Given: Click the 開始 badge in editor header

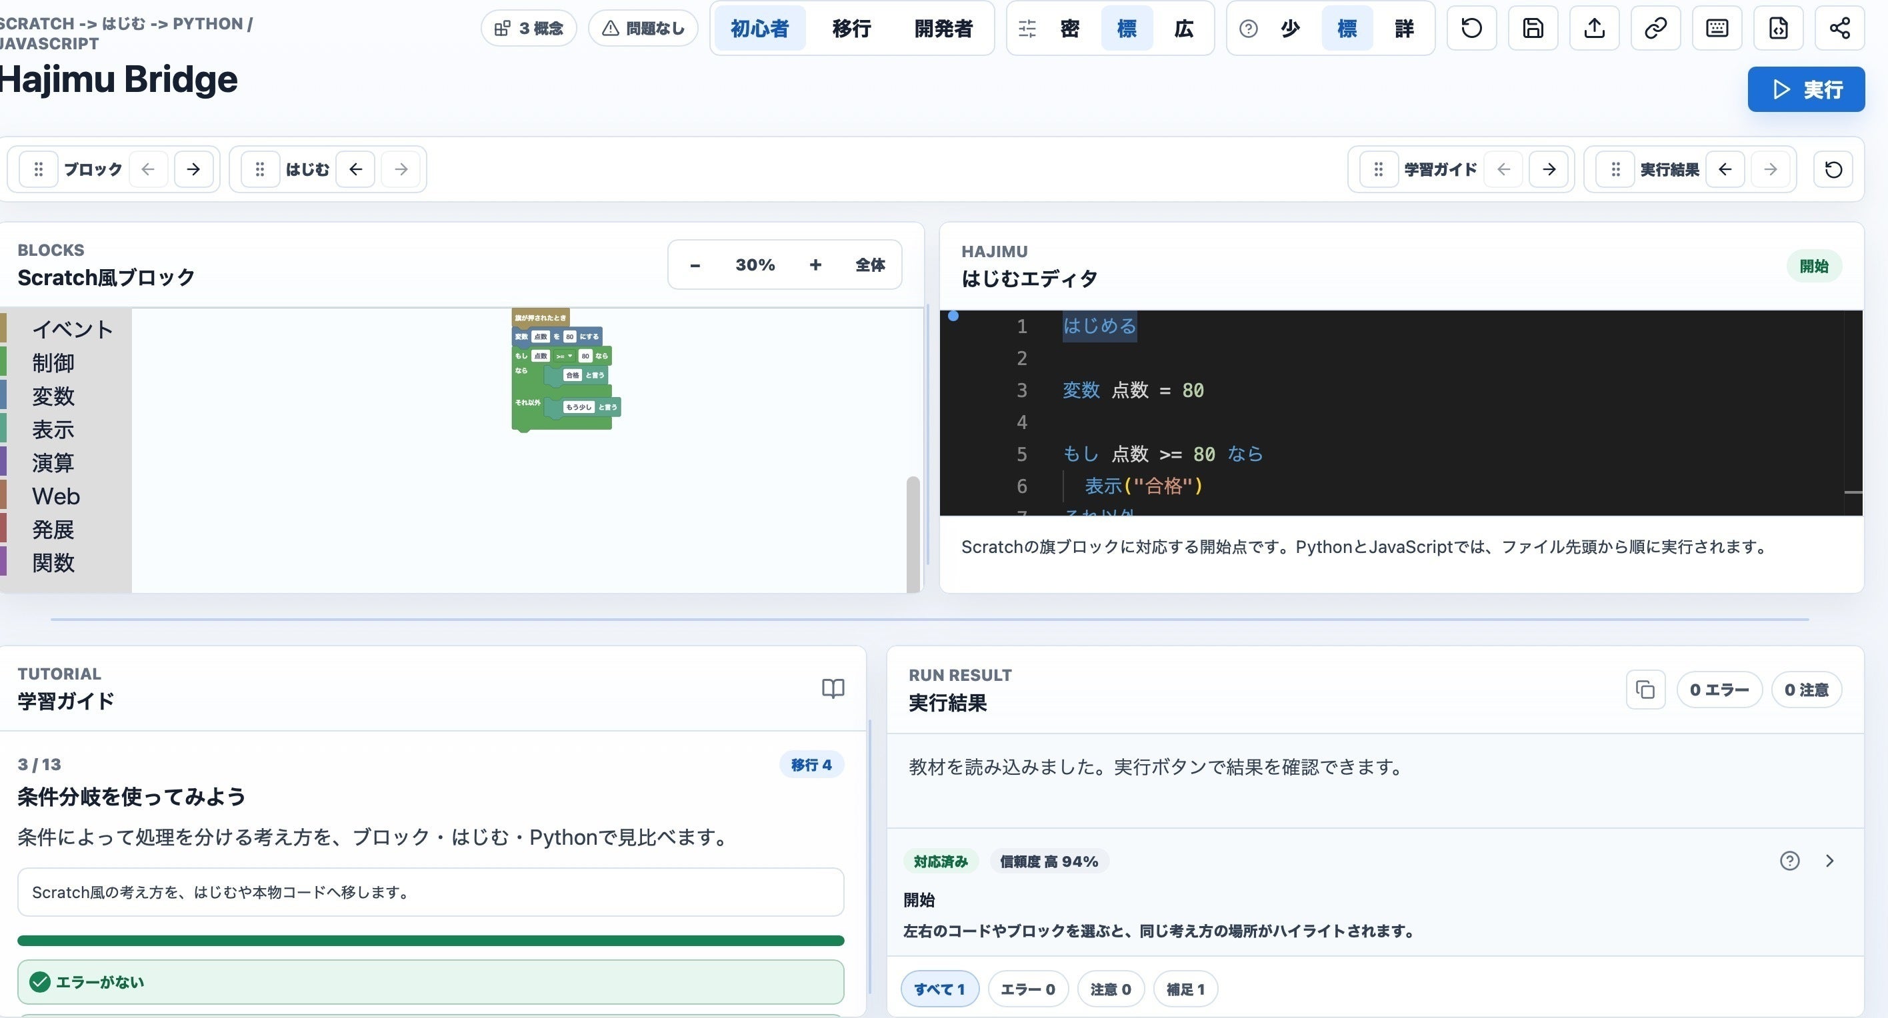Looking at the screenshot, I should click(x=1814, y=266).
